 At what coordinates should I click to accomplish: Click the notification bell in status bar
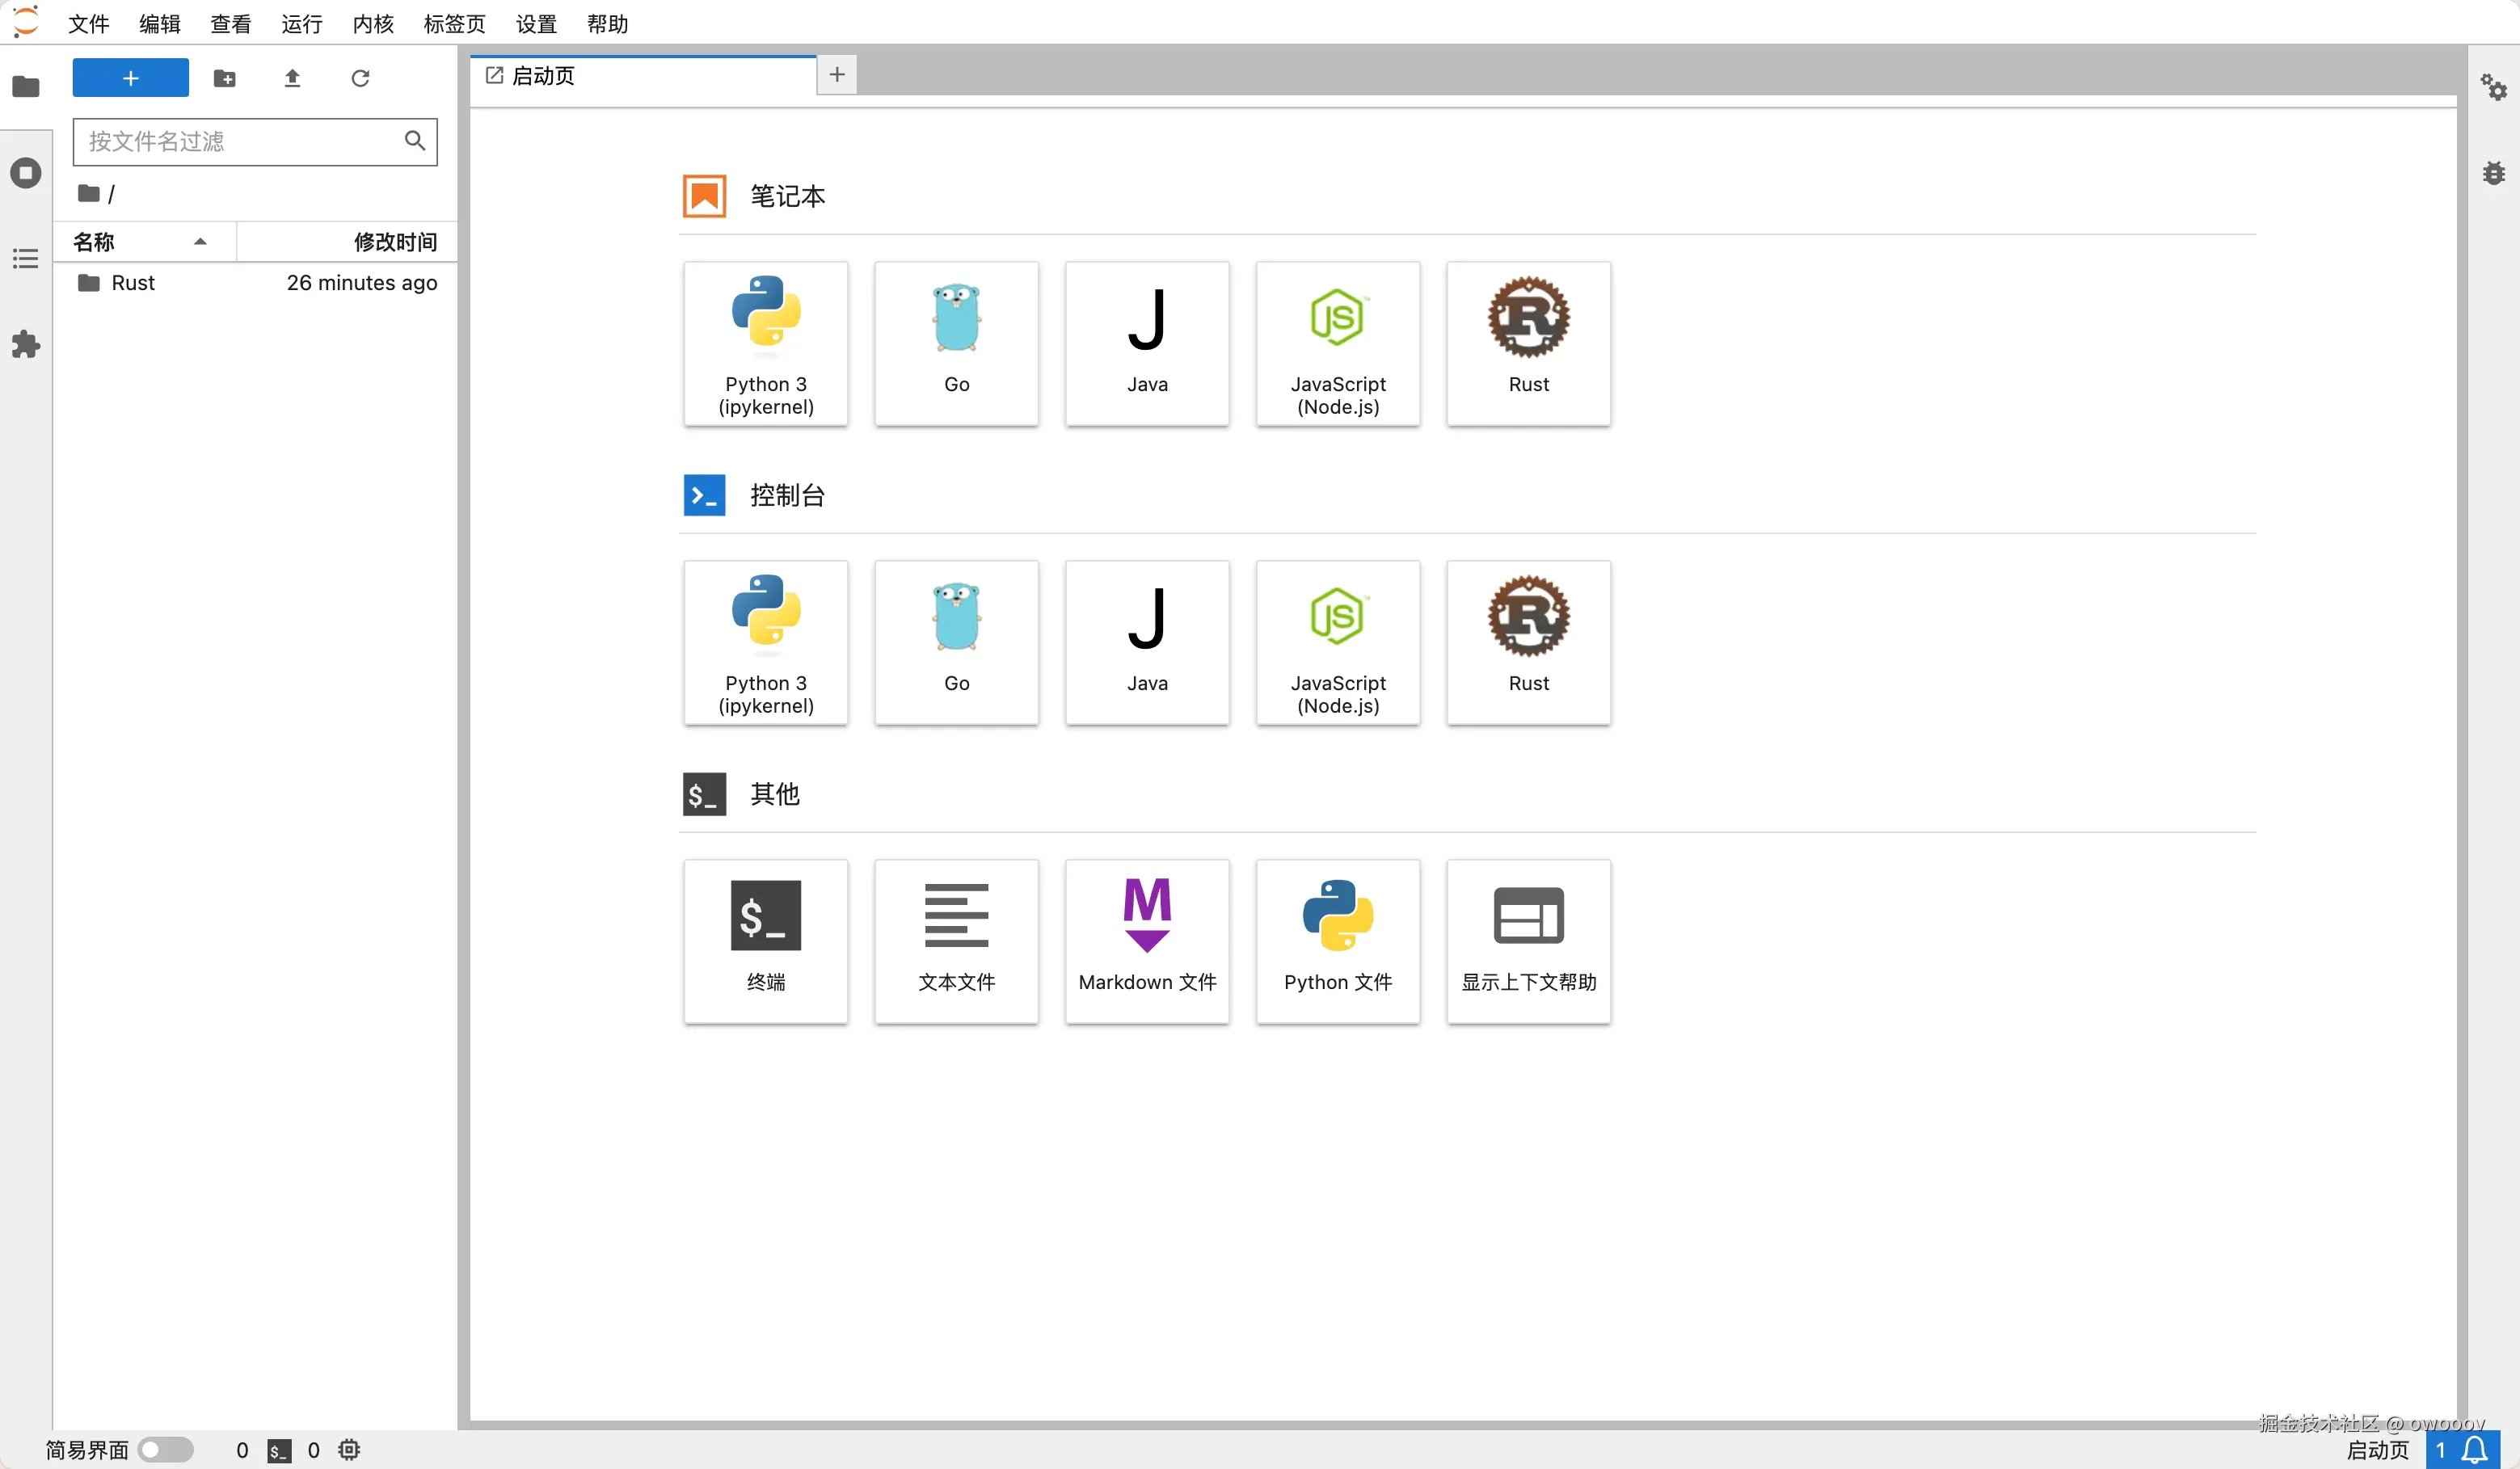[x=2474, y=1449]
